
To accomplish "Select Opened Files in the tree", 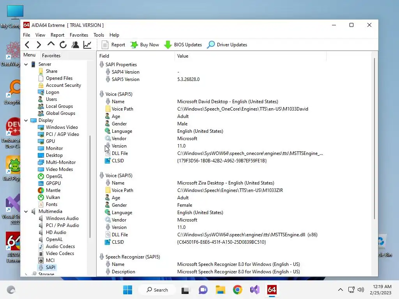I will (x=59, y=78).
